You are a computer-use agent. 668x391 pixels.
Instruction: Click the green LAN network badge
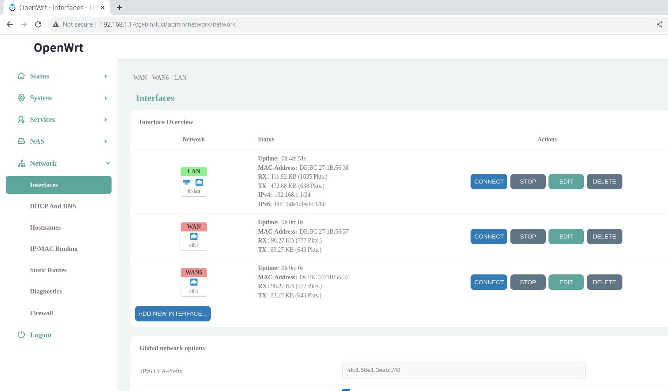pos(194,171)
